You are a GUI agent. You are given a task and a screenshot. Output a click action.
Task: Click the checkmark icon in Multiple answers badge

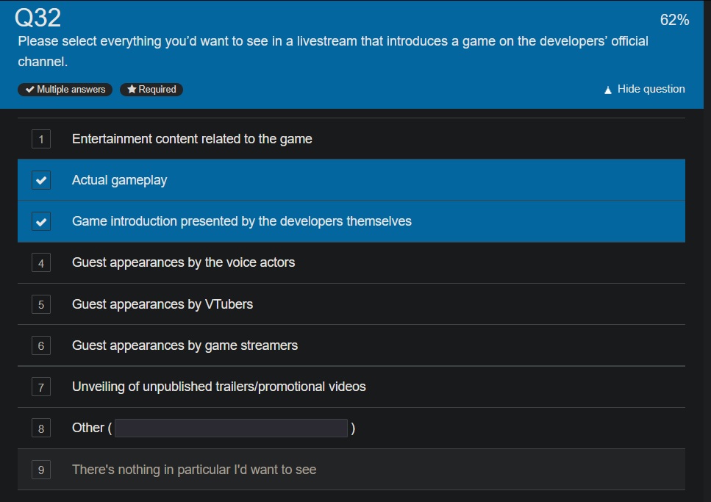point(30,90)
